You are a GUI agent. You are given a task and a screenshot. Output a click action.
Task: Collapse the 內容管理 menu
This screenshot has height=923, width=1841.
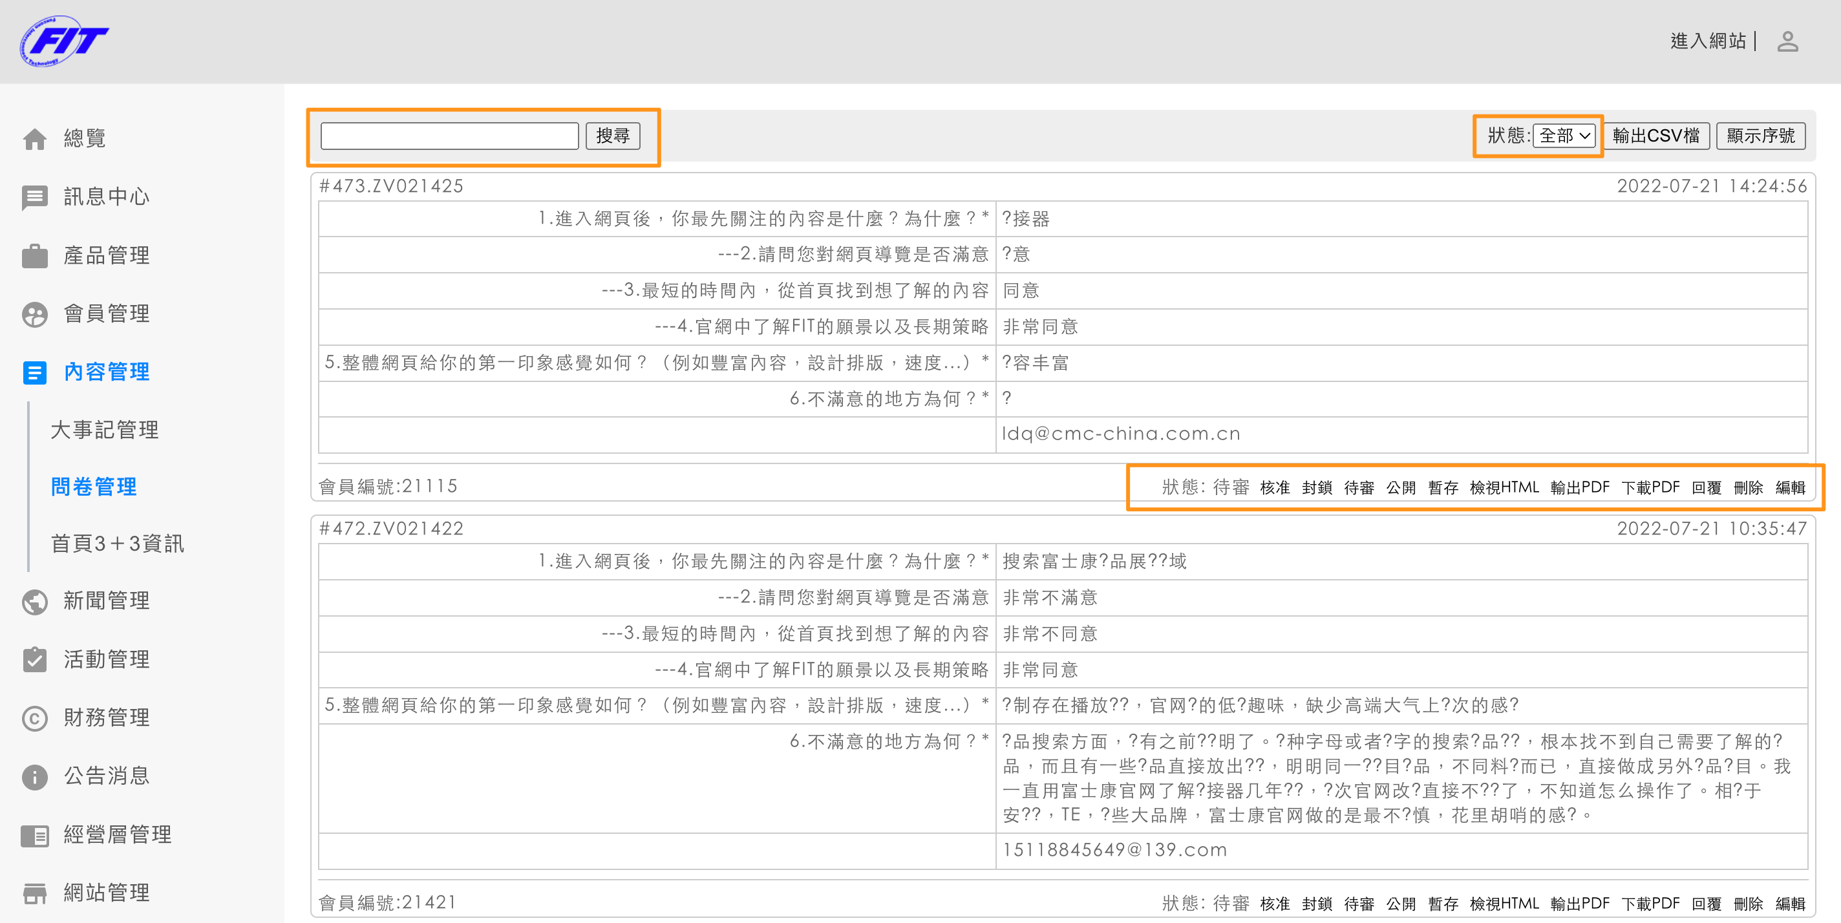pyautogui.click(x=107, y=372)
